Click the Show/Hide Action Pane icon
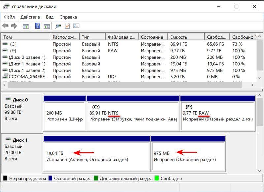The width and height of the screenshot is (264, 192). (47, 26)
